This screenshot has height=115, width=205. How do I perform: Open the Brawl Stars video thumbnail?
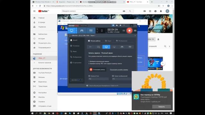coord(155,63)
